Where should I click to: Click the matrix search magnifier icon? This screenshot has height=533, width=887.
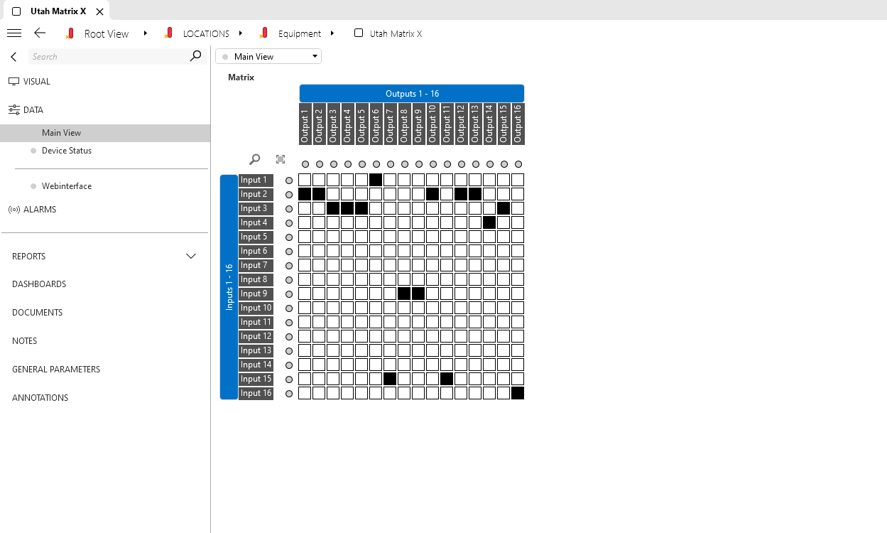click(x=255, y=160)
